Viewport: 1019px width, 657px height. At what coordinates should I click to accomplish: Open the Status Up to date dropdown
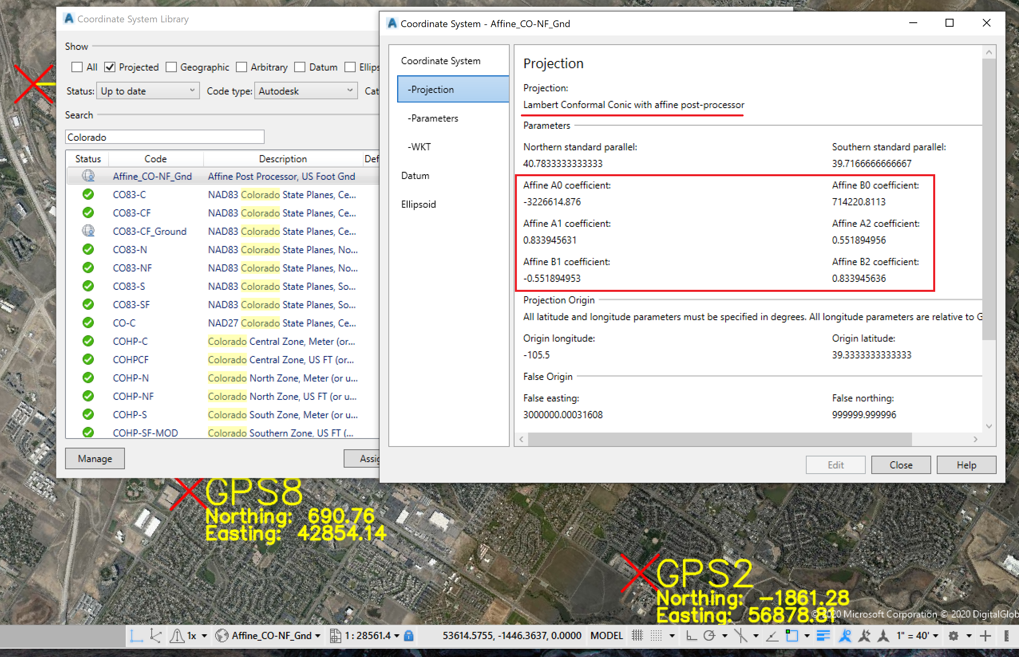click(x=148, y=90)
